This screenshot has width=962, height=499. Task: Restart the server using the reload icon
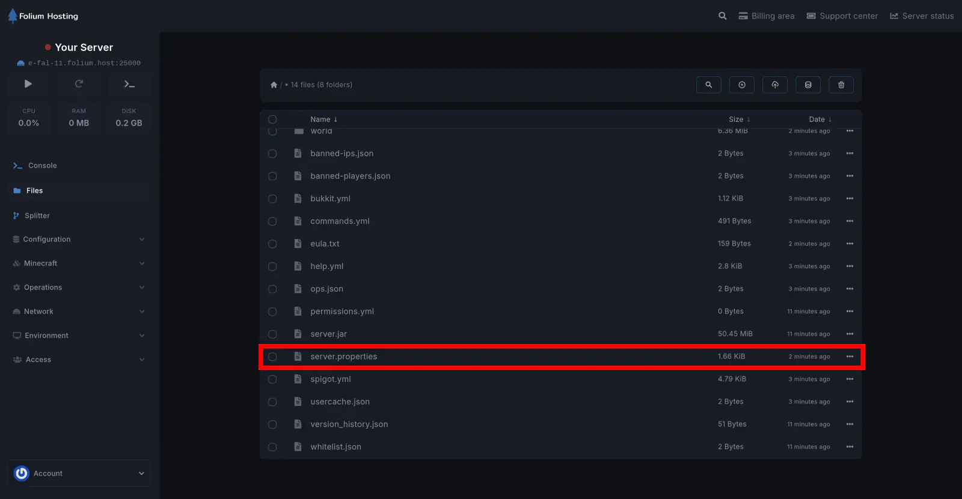79,84
